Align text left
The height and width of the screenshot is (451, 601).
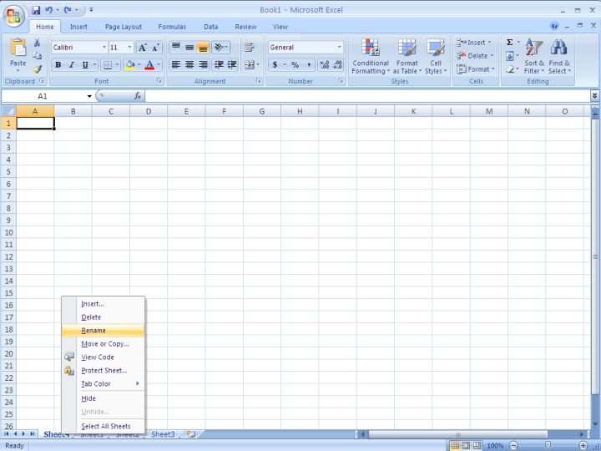(176, 64)
